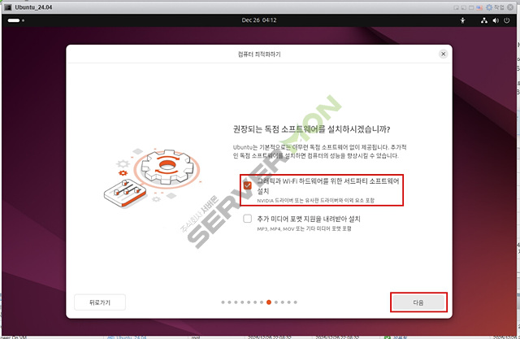Open the volume speaker icon in top bar

(496, 20)
